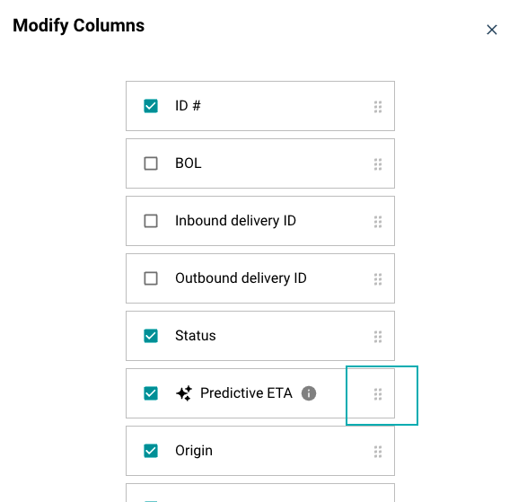Viewport: 518px width, 502px height.
Task: Click the Status row drag handle
Action: [378, 337]
